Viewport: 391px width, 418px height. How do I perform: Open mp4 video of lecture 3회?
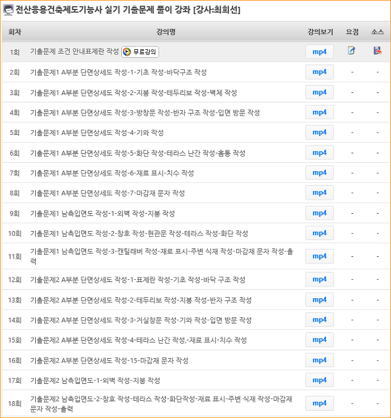click(320, 92)
